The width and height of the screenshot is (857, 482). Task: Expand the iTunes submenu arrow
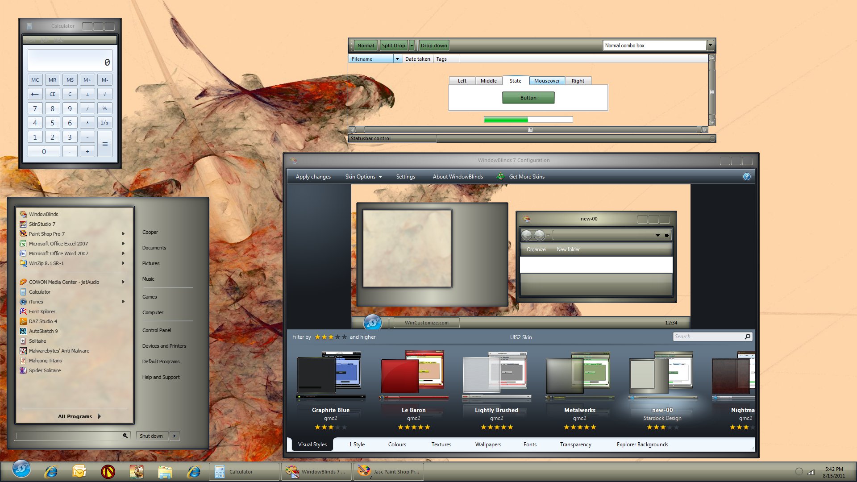pos(123,302)
